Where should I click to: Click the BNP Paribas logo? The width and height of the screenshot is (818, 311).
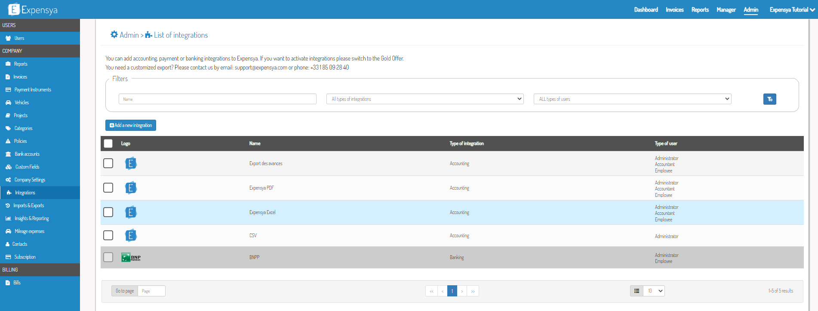point(131,257)
